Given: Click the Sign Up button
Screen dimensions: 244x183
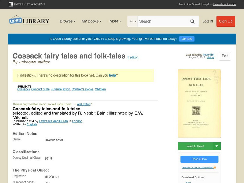Looking at the screenshot, I should tap(225, 21).
